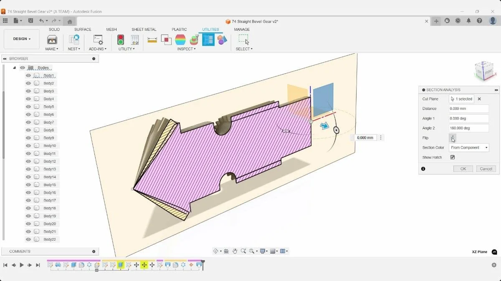Expand the NEST menu

[x=74, y=49]
